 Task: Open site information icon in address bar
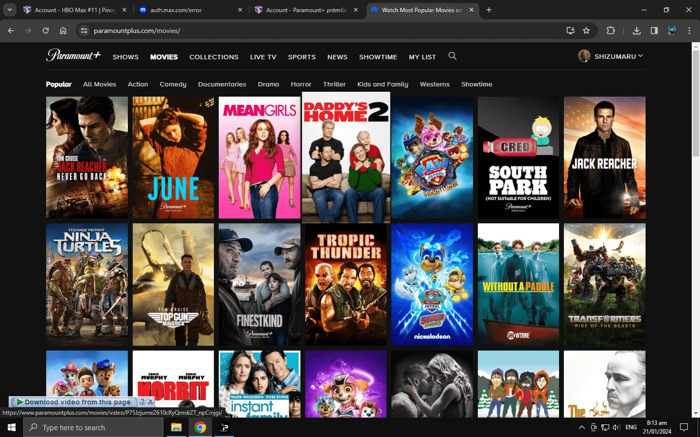point(84,31)
